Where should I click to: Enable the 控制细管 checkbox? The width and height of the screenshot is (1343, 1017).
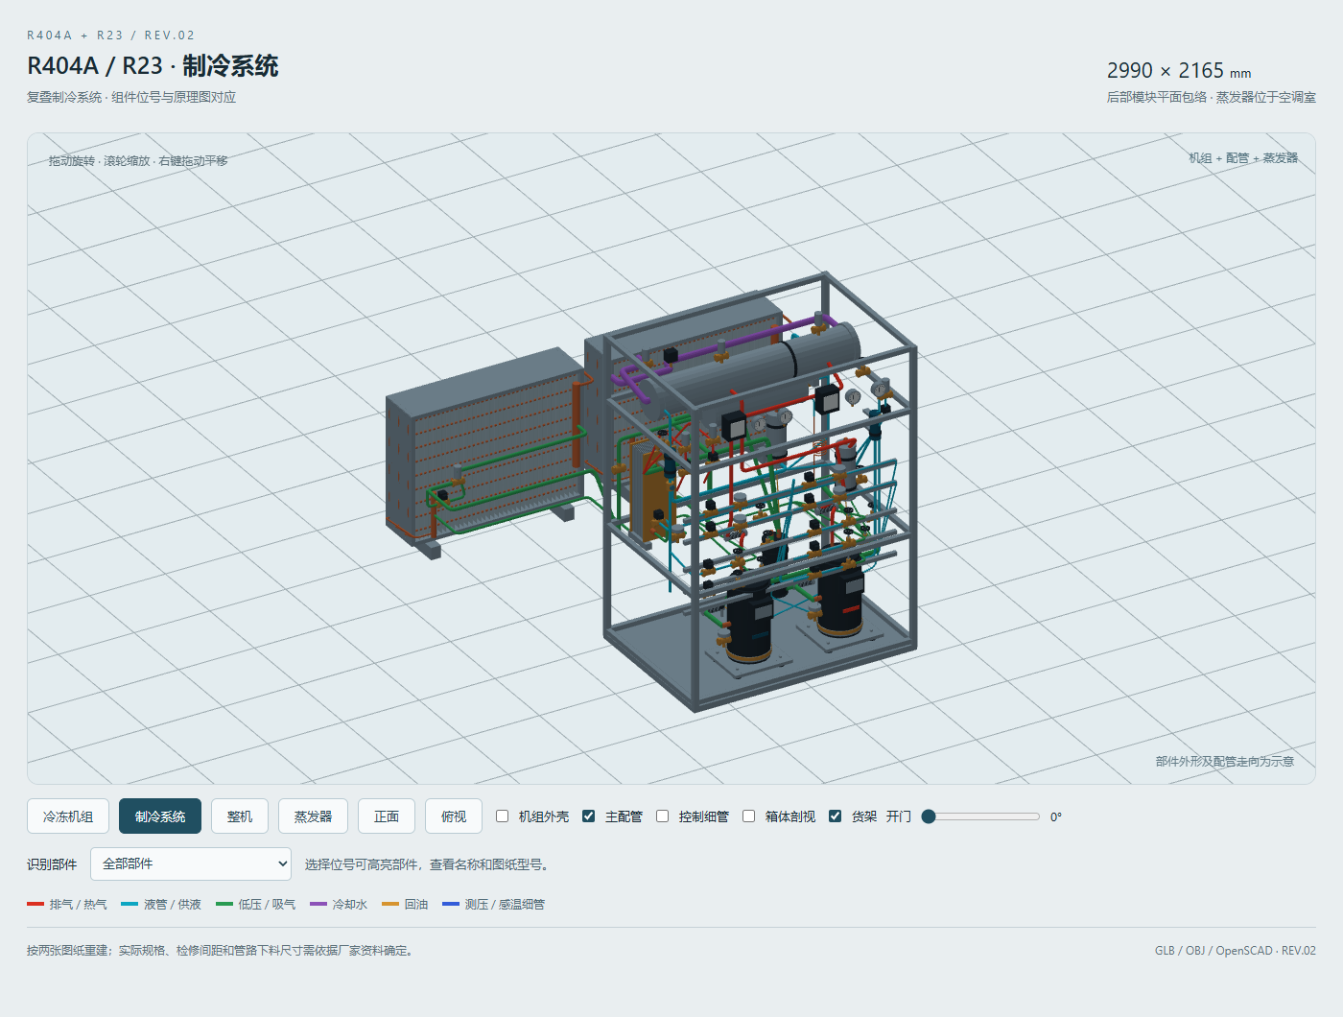[662, 816]
